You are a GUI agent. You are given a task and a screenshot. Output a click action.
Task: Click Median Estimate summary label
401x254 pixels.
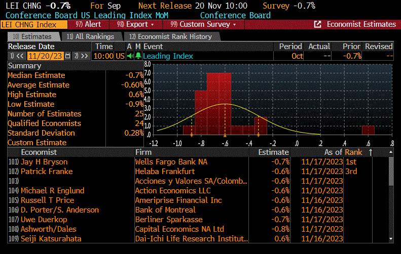click(x=37, y=75)
